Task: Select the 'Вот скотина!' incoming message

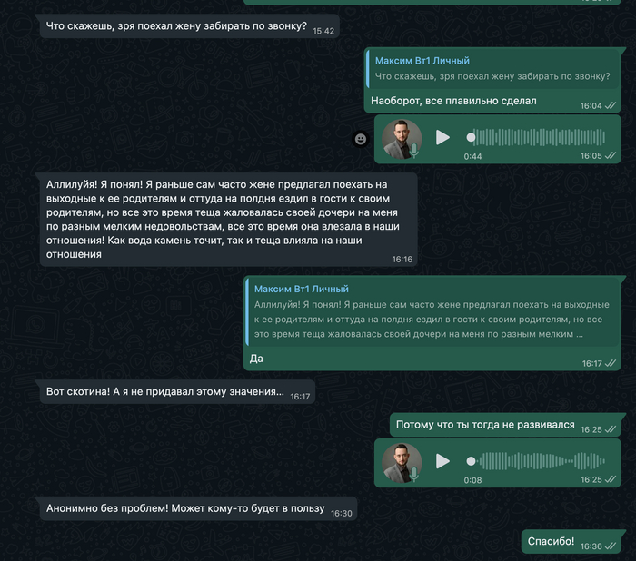Action: pyautogui.click(x=164, y=393)
